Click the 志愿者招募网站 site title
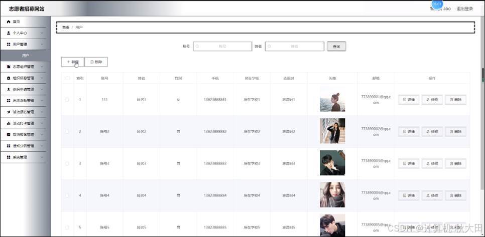Viewport: 485px width, 237px height. pos(27,9)
